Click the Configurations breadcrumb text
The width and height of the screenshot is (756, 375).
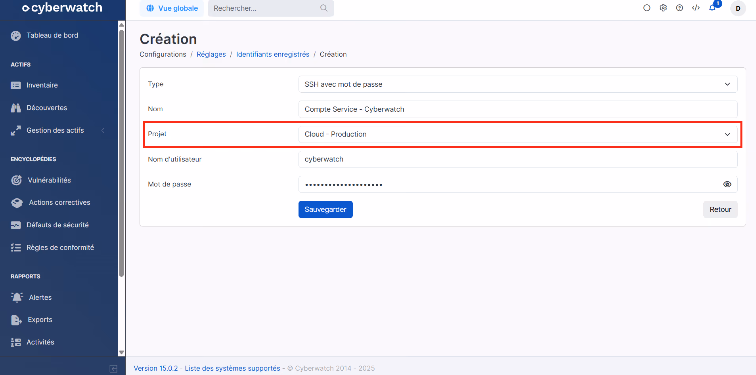[x=163, y=54]
